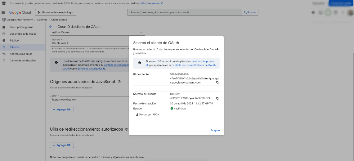Viewport: 354px width, 161px height.
Task: Open Centro de verificación section
Action: click(23, 60)
